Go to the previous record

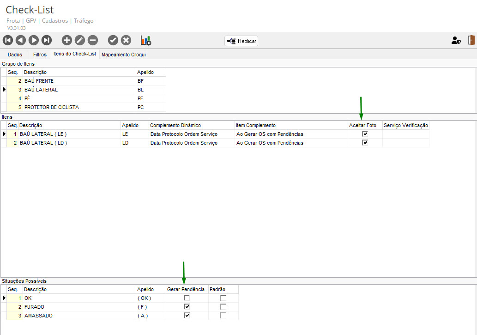coord(21,40)
